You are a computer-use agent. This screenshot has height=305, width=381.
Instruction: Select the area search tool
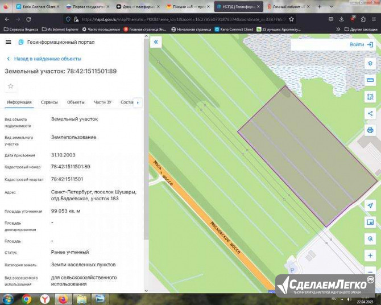[x=370, y=97]
